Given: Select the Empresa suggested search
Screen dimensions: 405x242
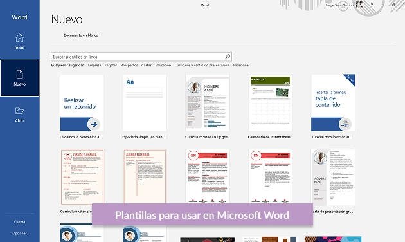Looking at the screenshot, I should pyautogui.click(x=94, y=65).
